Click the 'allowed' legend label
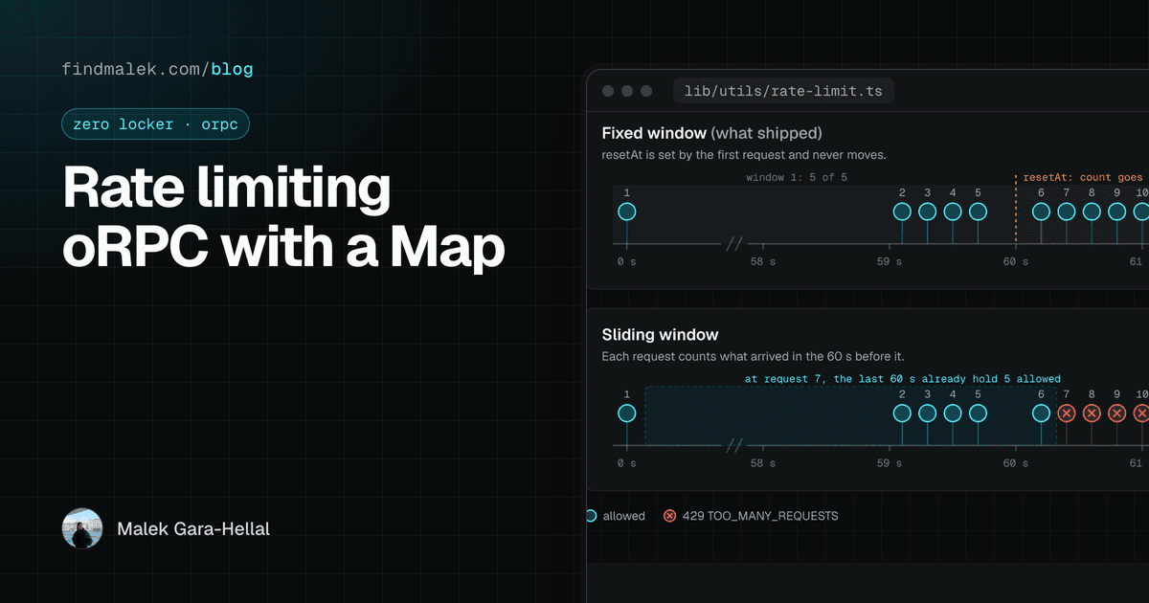Image resolution: width=1149 pixels, height=603 pixels. point(624,516)
